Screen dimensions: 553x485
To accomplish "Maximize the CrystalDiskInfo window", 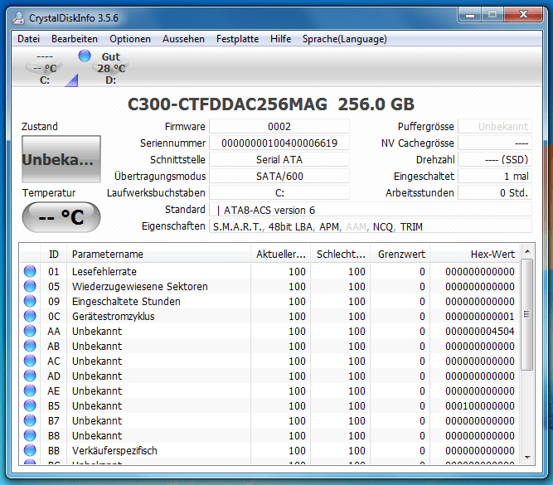I will (x=492, y=14).
